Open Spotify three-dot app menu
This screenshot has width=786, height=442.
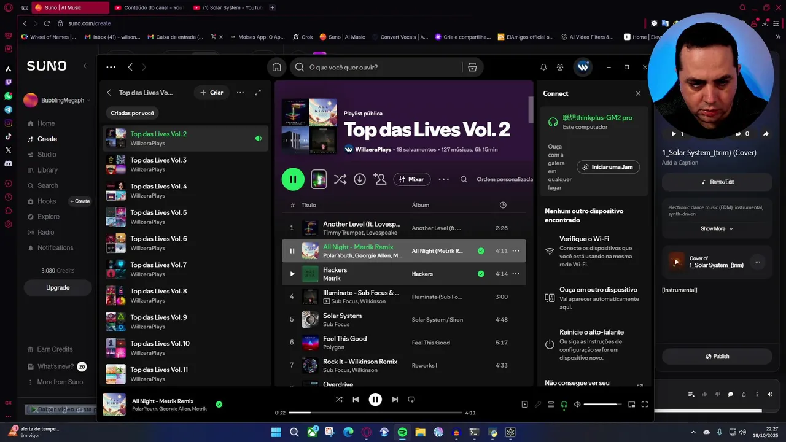111,67
